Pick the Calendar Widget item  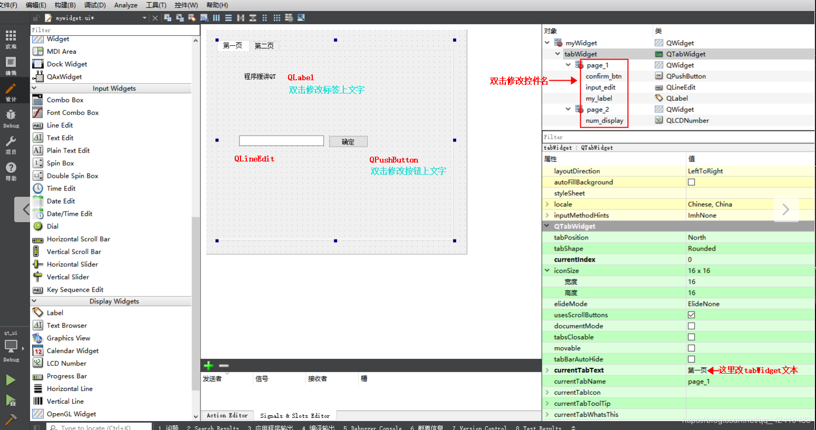pos(66,351)
